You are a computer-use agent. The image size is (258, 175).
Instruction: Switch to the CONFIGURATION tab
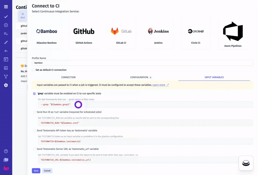(142, 77)
